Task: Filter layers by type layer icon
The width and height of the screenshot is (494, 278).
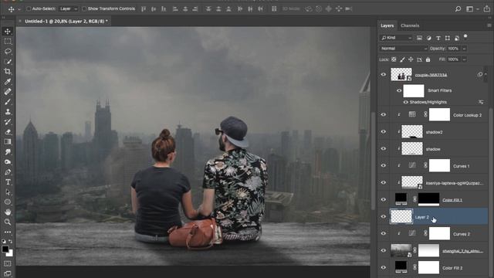Action: click(438, 38)
